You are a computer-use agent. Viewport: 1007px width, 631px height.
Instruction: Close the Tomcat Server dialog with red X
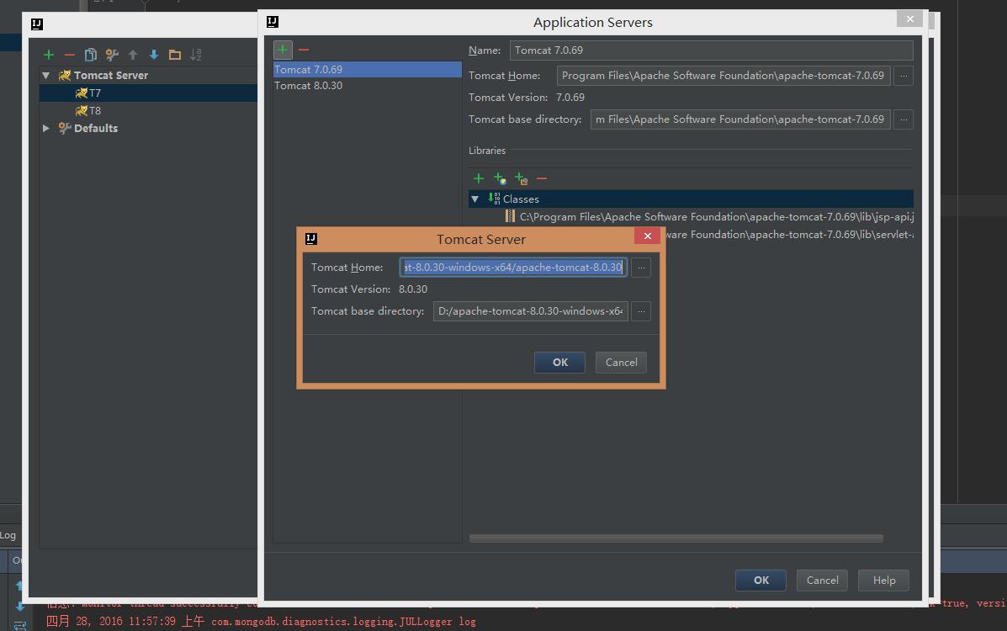coord(648,236)
